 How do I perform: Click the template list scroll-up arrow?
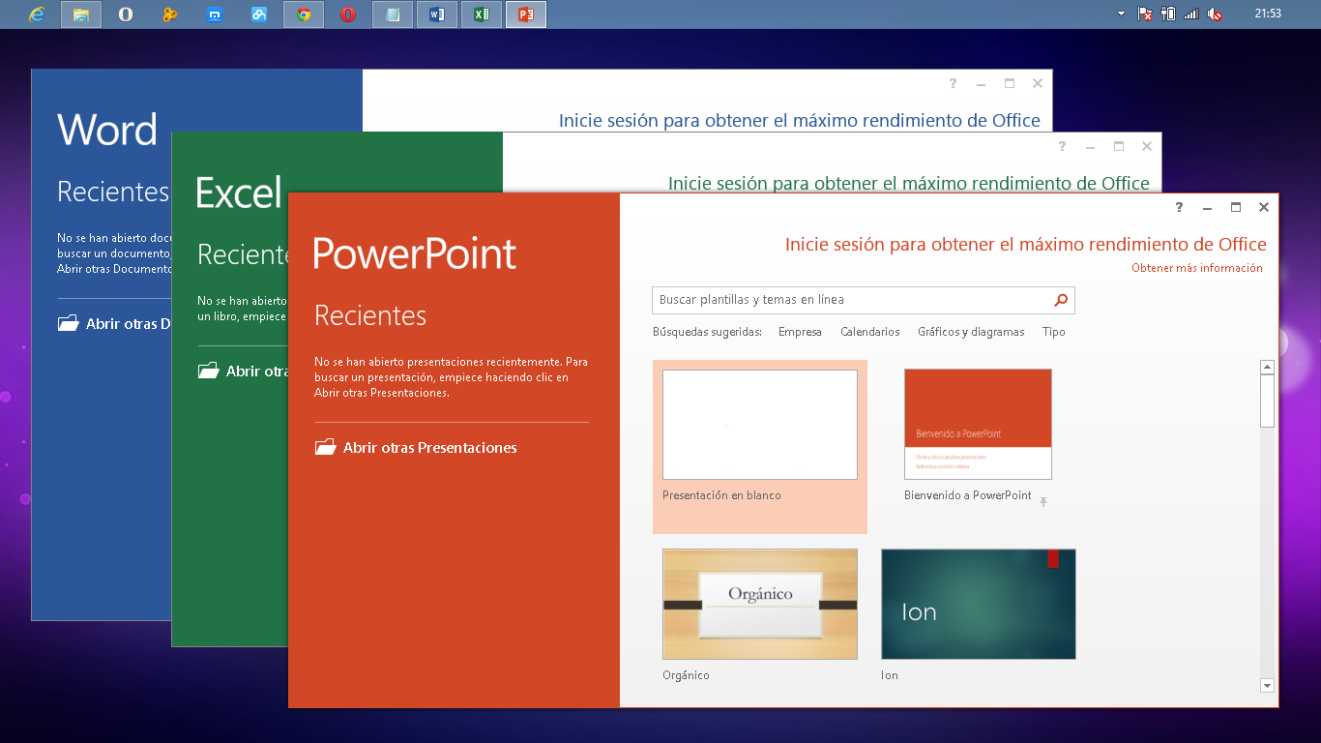tap(1268, 368)
